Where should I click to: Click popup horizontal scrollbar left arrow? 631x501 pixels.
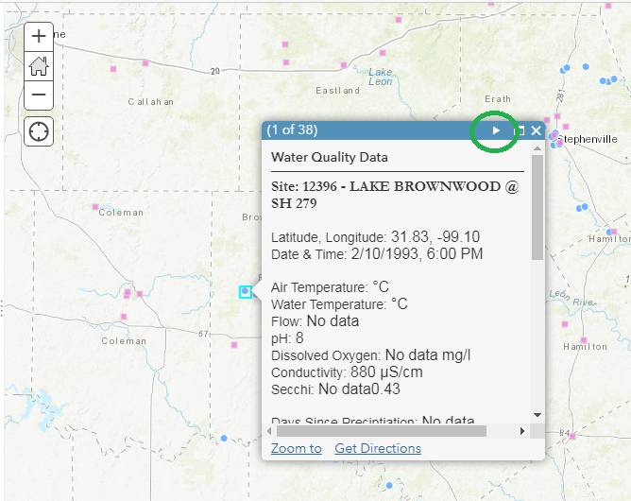click(x=269, y=431)
